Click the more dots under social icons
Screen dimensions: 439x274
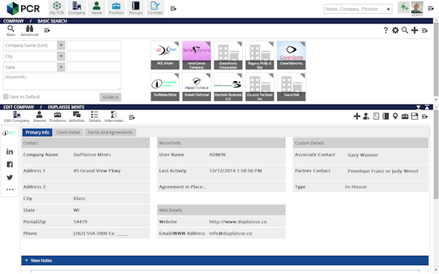[10, 189]
